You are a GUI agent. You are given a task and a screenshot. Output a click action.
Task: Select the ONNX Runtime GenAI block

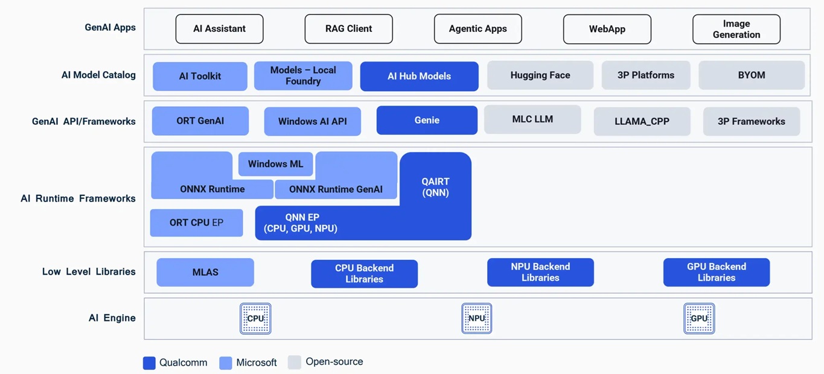tap(336, 189)
